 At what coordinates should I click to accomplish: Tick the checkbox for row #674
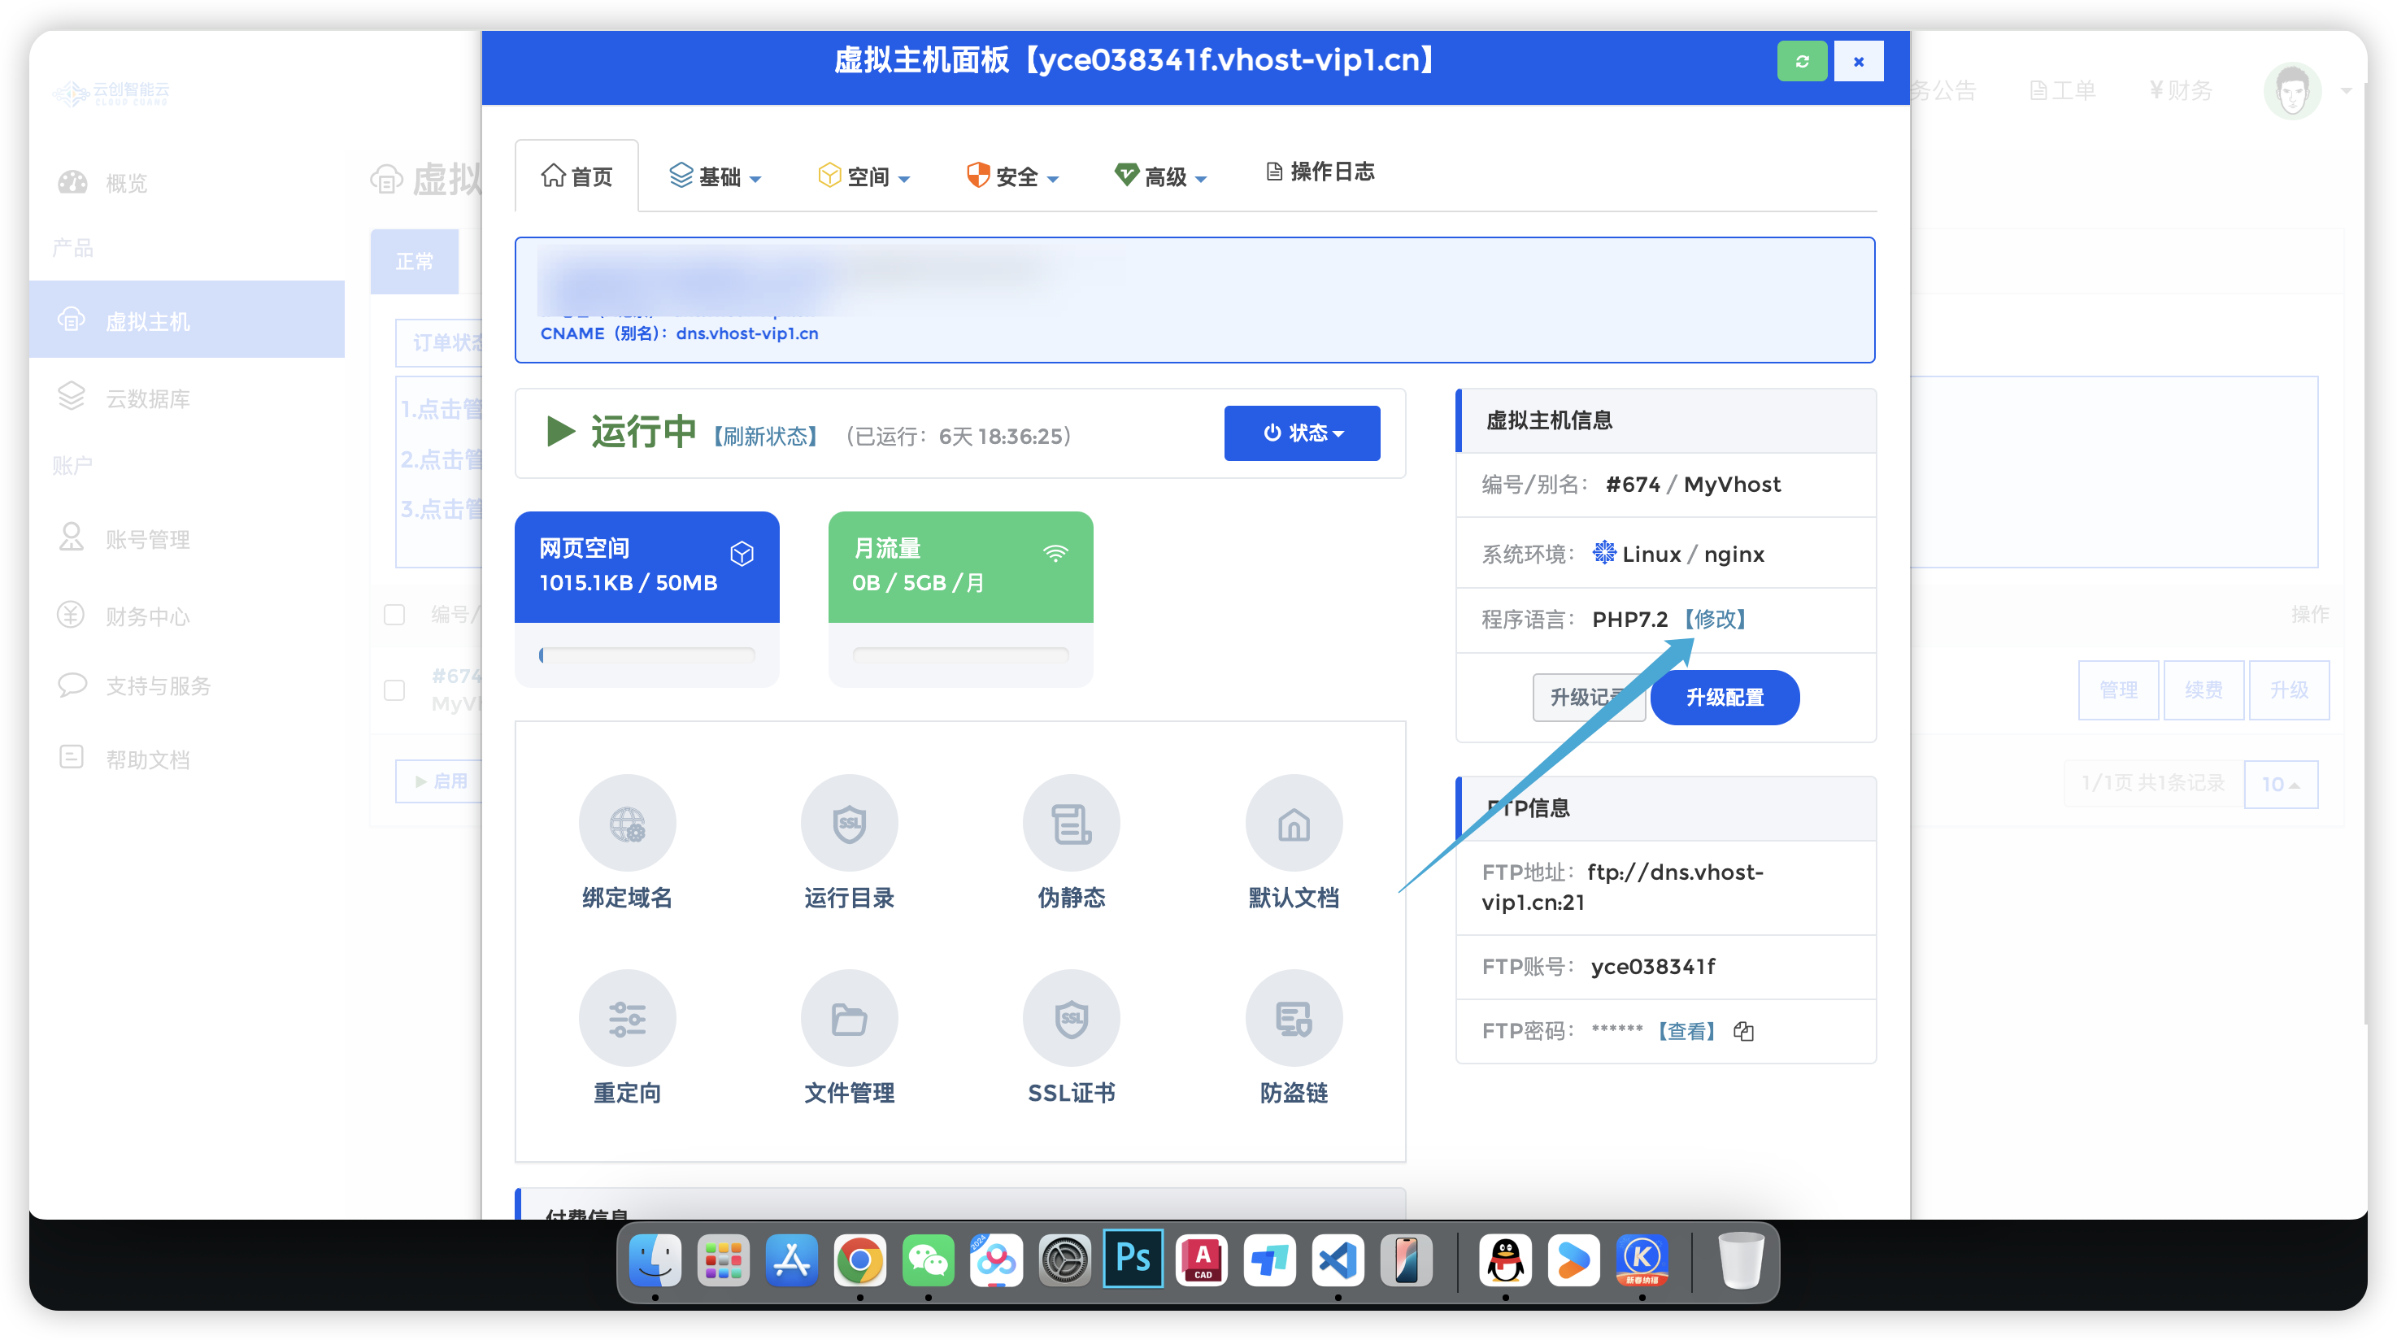(x=394, y=690)
